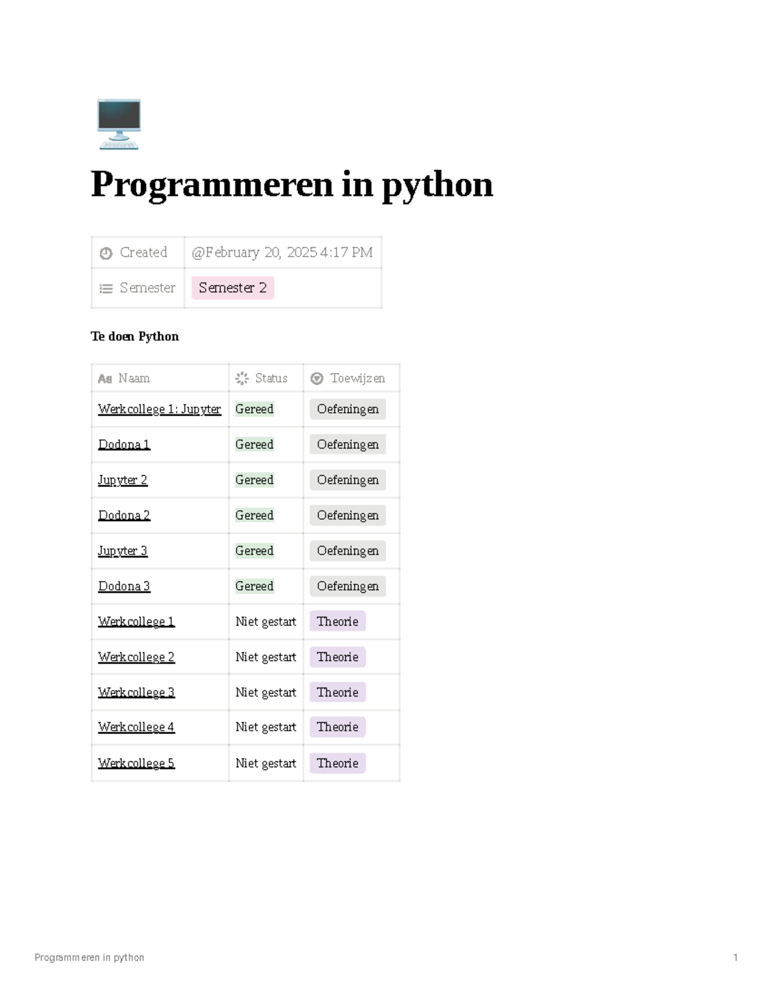Open the Dodona 1 link

tap(124, 445)
